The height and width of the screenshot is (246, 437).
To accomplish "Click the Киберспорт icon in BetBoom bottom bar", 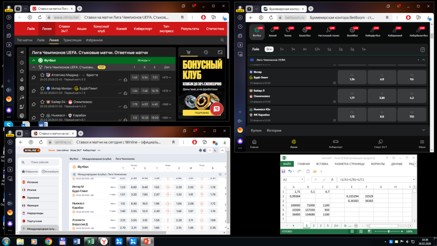I will click(336, 143).
